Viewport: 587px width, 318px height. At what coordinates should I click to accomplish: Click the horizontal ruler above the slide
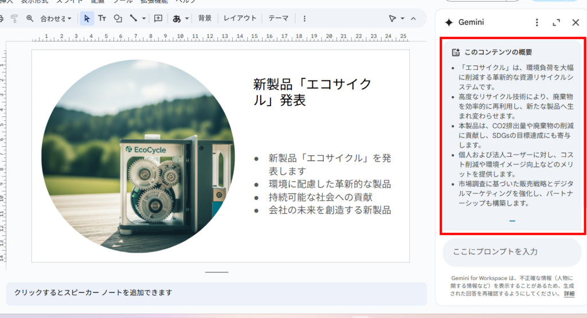(220, 37)
